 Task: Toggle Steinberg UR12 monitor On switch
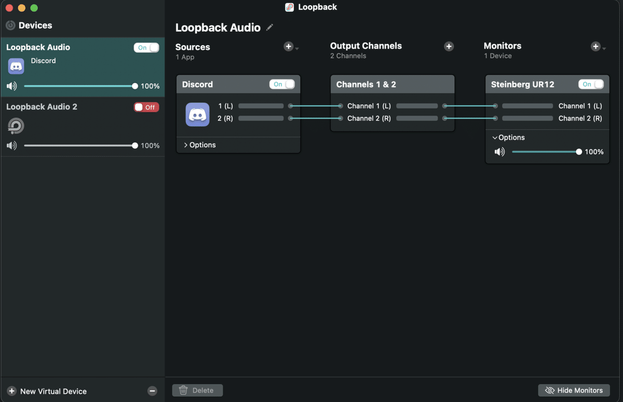tap(591, 84)
